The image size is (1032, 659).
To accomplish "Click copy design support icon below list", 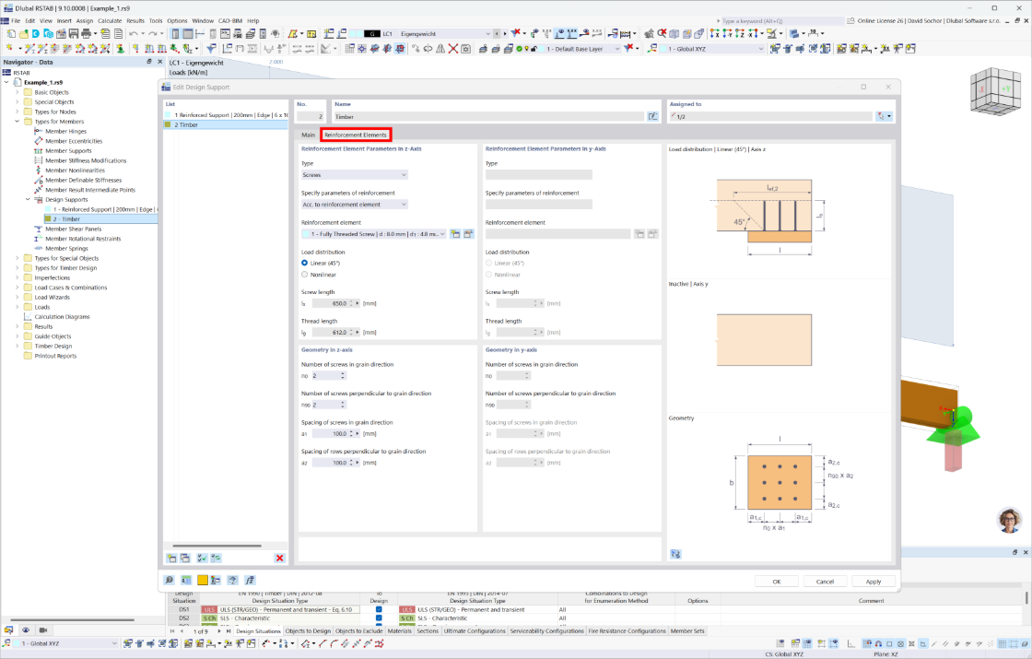I will [185, 558].
